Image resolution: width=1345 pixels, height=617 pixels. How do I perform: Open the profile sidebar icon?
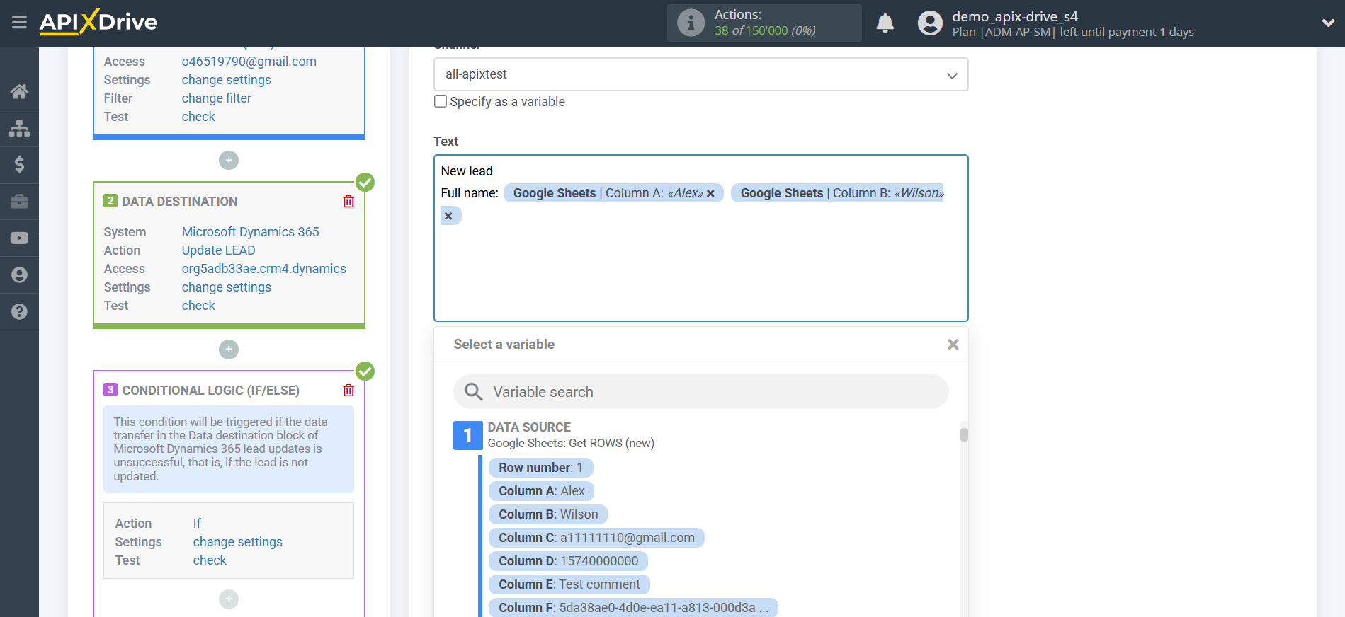pos(19,275)
